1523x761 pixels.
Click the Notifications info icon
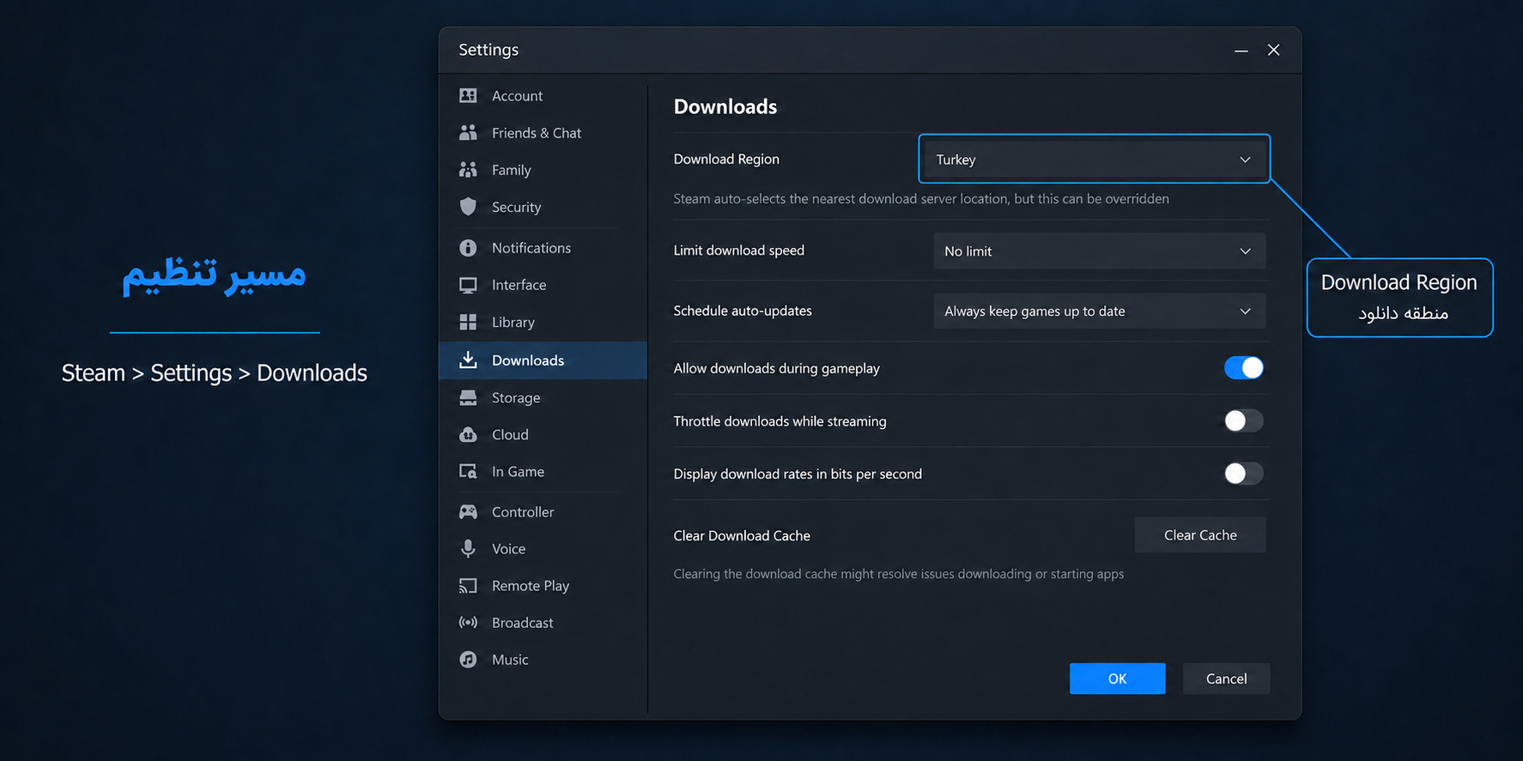pos(468,248)
